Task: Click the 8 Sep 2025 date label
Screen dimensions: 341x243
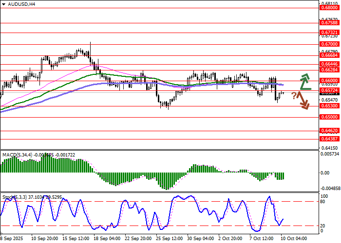Action: [x=12, y=239]
